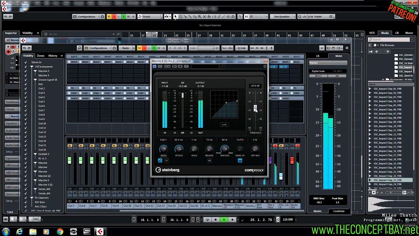Image resolution: width=419 pixels, height=236 pixels.
Task: Open the Use Quantize dropdown
Action: (283, 17)
